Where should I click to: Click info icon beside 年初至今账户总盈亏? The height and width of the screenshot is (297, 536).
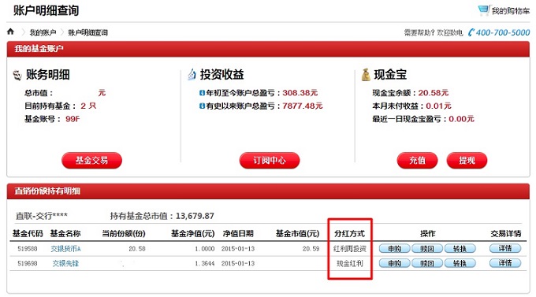202,93
